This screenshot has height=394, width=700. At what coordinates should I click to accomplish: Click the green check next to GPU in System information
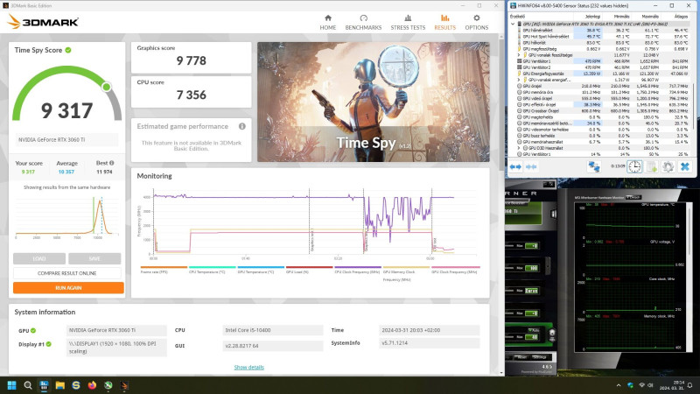(x=33, y=331)
